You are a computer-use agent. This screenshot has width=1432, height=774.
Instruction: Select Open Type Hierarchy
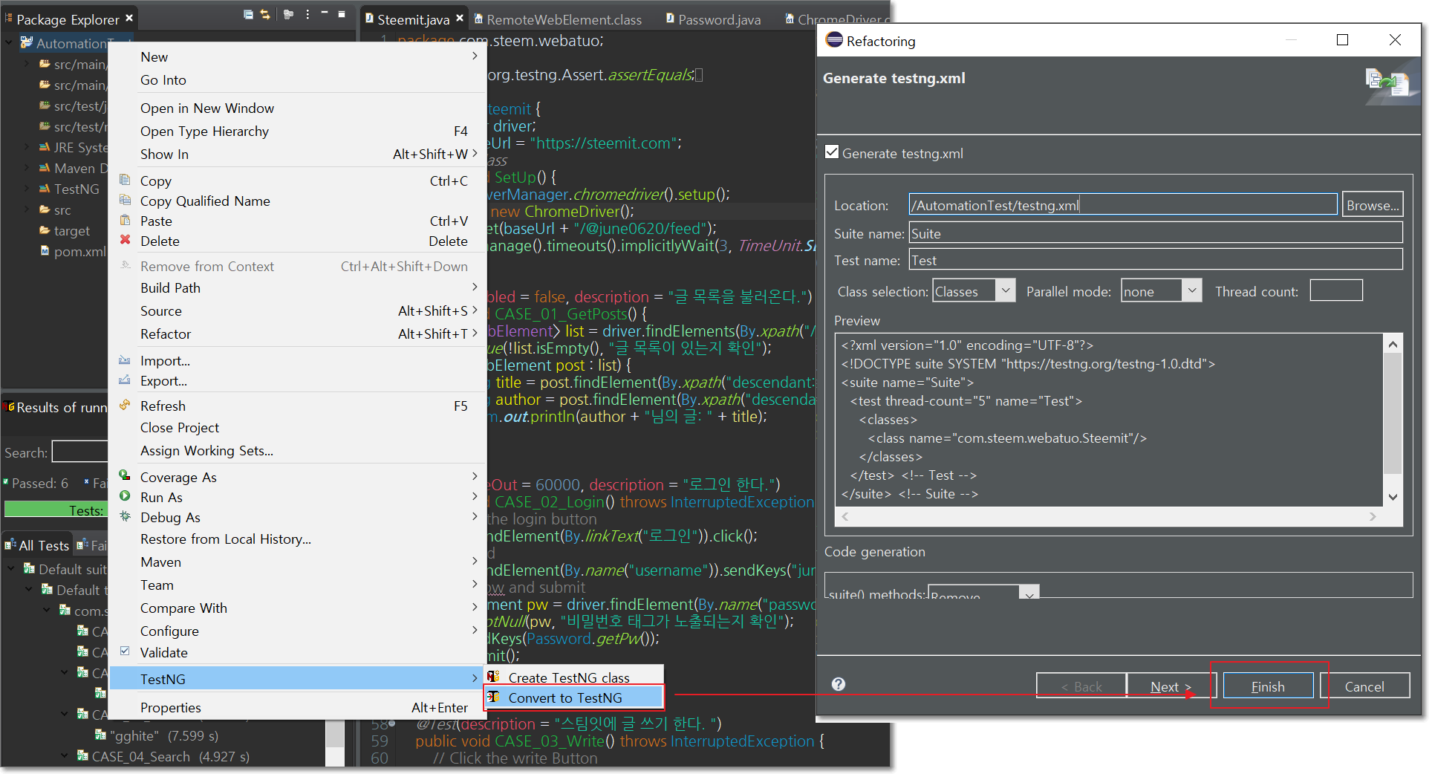click(x=298, y=131)
